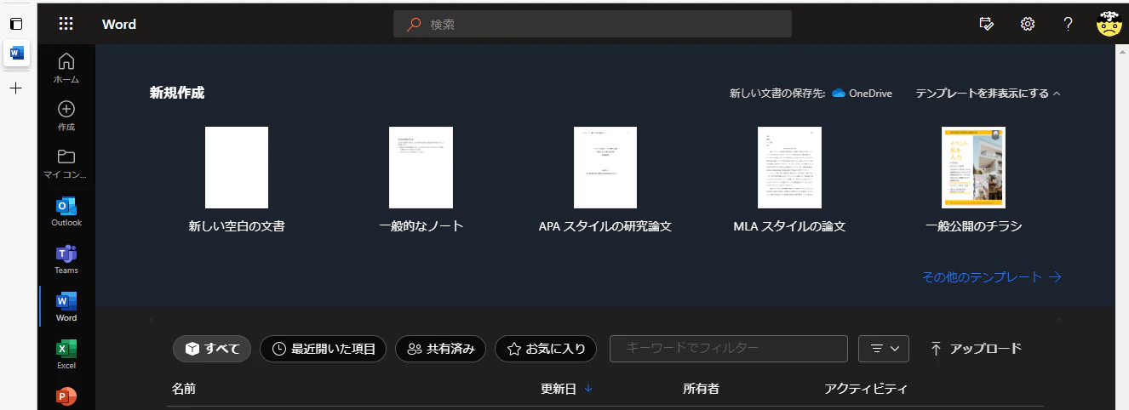Select the お気に入り filter
The height and width of the screenshot is (410, 1129).
(546, 349)
